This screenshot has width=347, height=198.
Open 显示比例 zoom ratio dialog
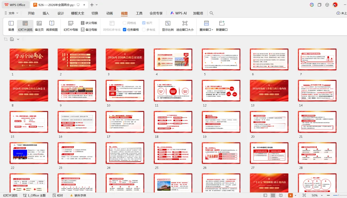pyautogui.click(x=168, y=26)
